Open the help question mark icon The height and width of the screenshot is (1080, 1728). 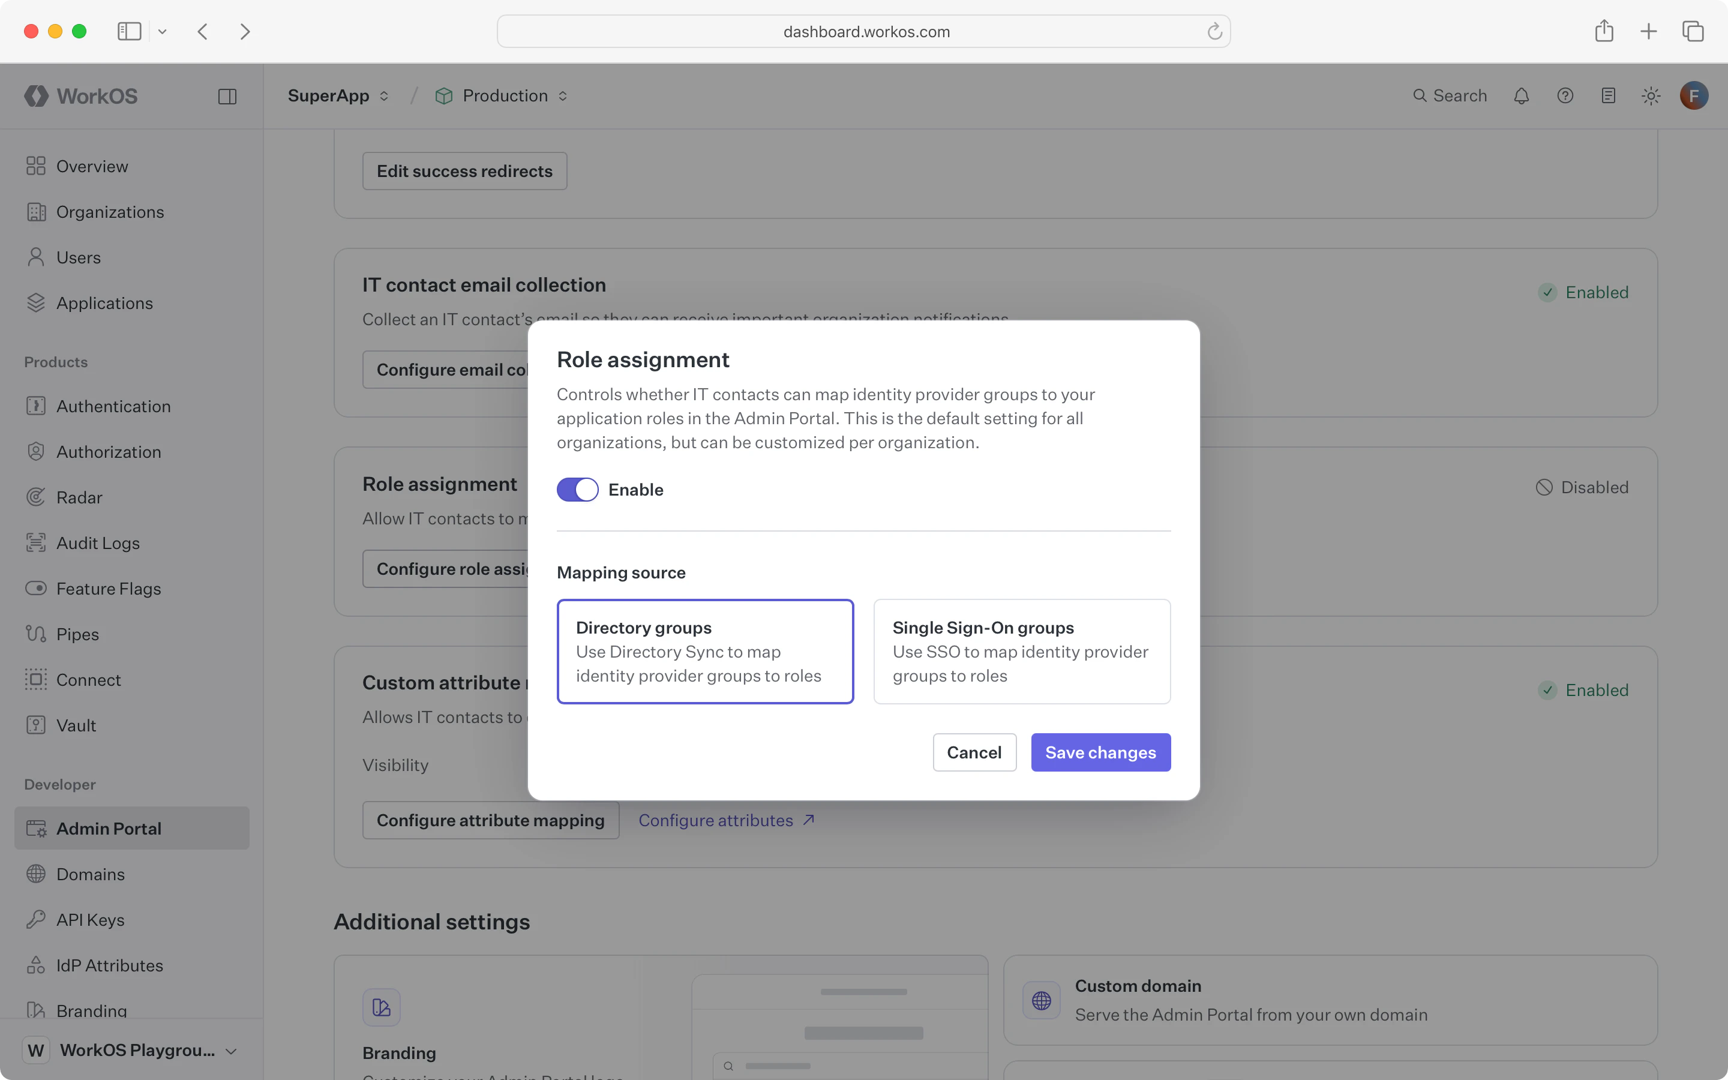tap(1564, 96)
